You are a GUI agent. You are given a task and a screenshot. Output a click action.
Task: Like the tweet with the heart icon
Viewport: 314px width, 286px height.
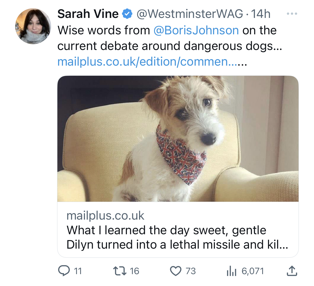point(176,271)
